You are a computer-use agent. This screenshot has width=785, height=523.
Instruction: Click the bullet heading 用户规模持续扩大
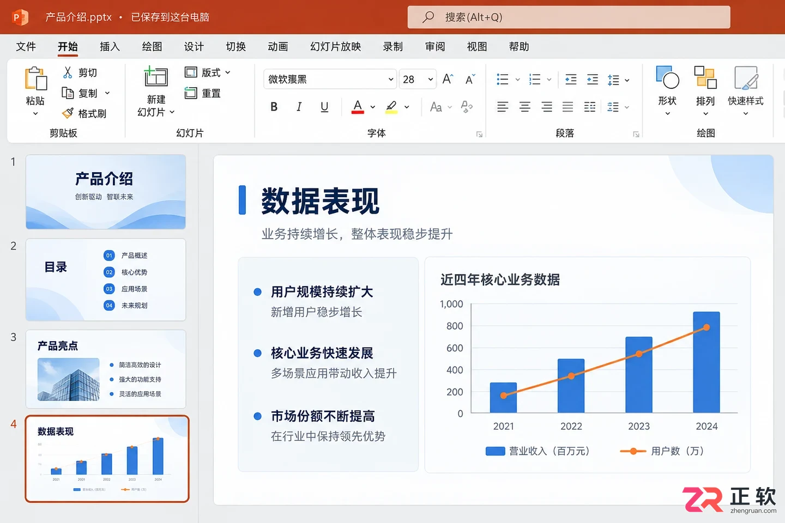coord(322,292)
